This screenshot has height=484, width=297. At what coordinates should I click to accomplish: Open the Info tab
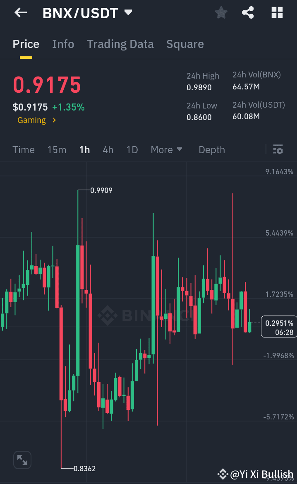click(x=63, y=44)
